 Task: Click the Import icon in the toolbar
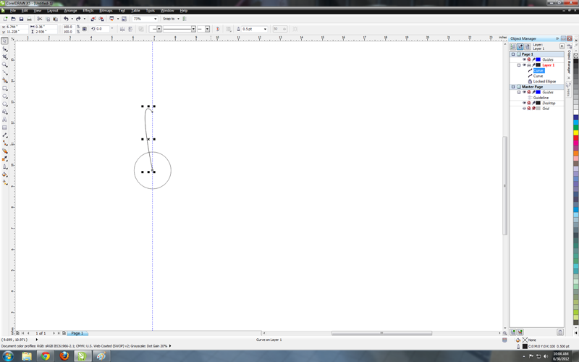pyautogui.click(x=93, y=19)
